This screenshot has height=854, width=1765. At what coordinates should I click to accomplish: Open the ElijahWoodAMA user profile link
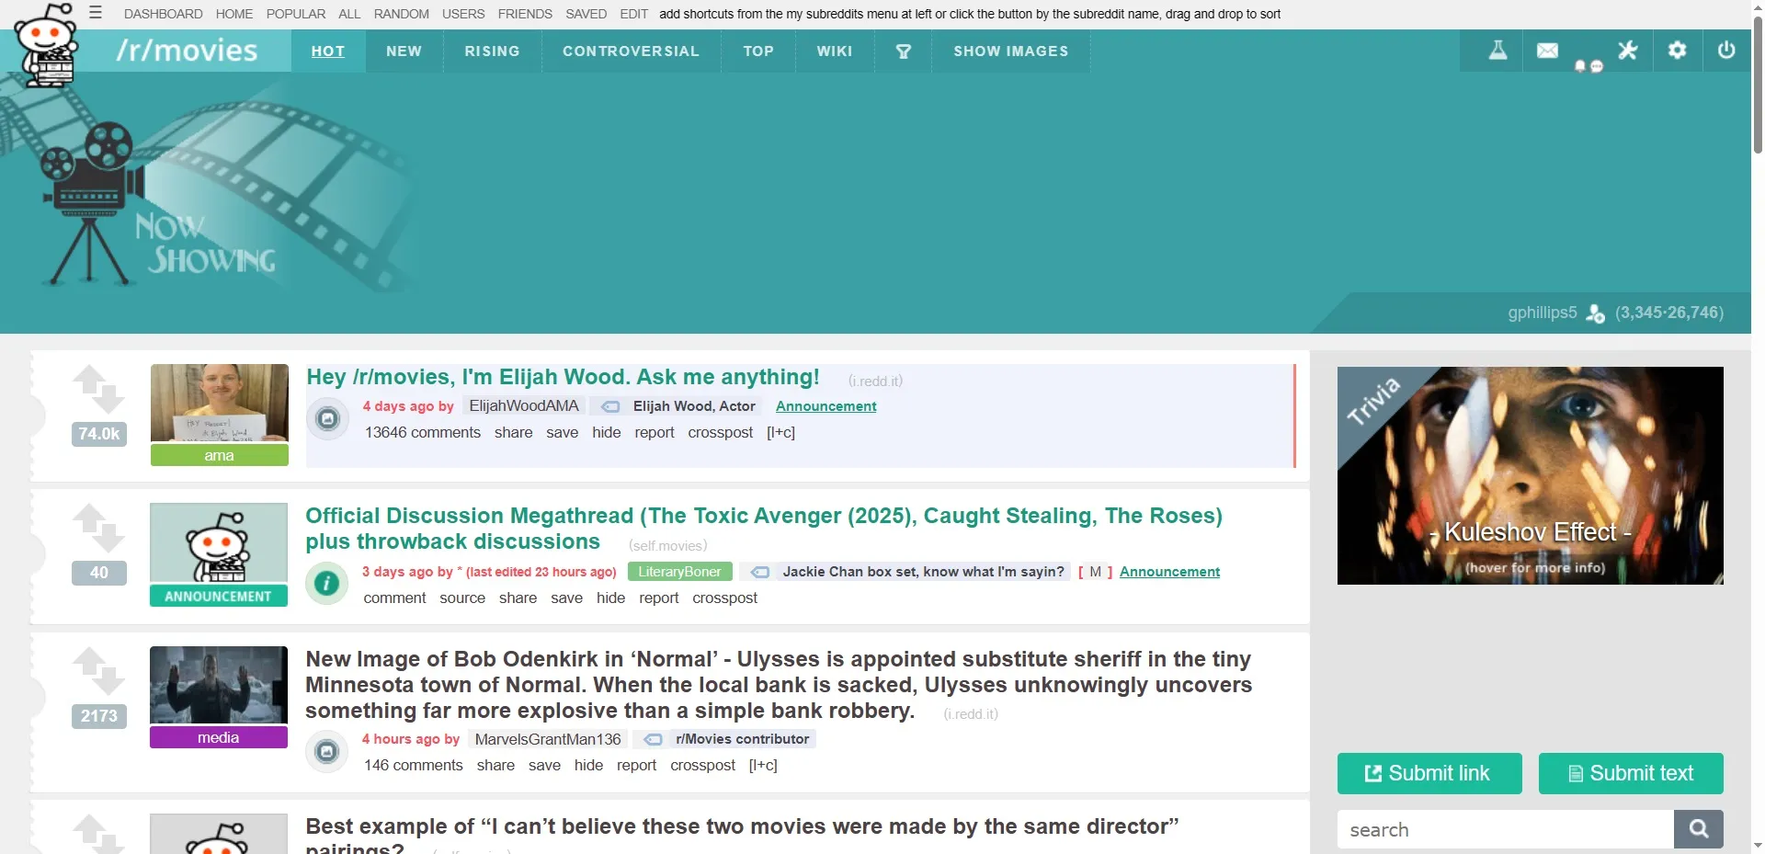[x=523, y=405]
